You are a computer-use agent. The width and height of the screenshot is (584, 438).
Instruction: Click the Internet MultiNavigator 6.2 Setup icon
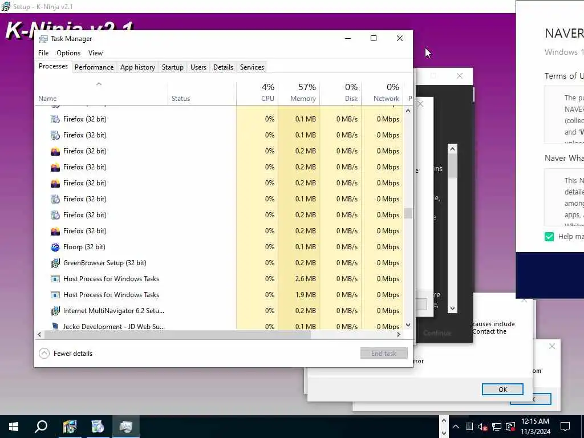55,311
